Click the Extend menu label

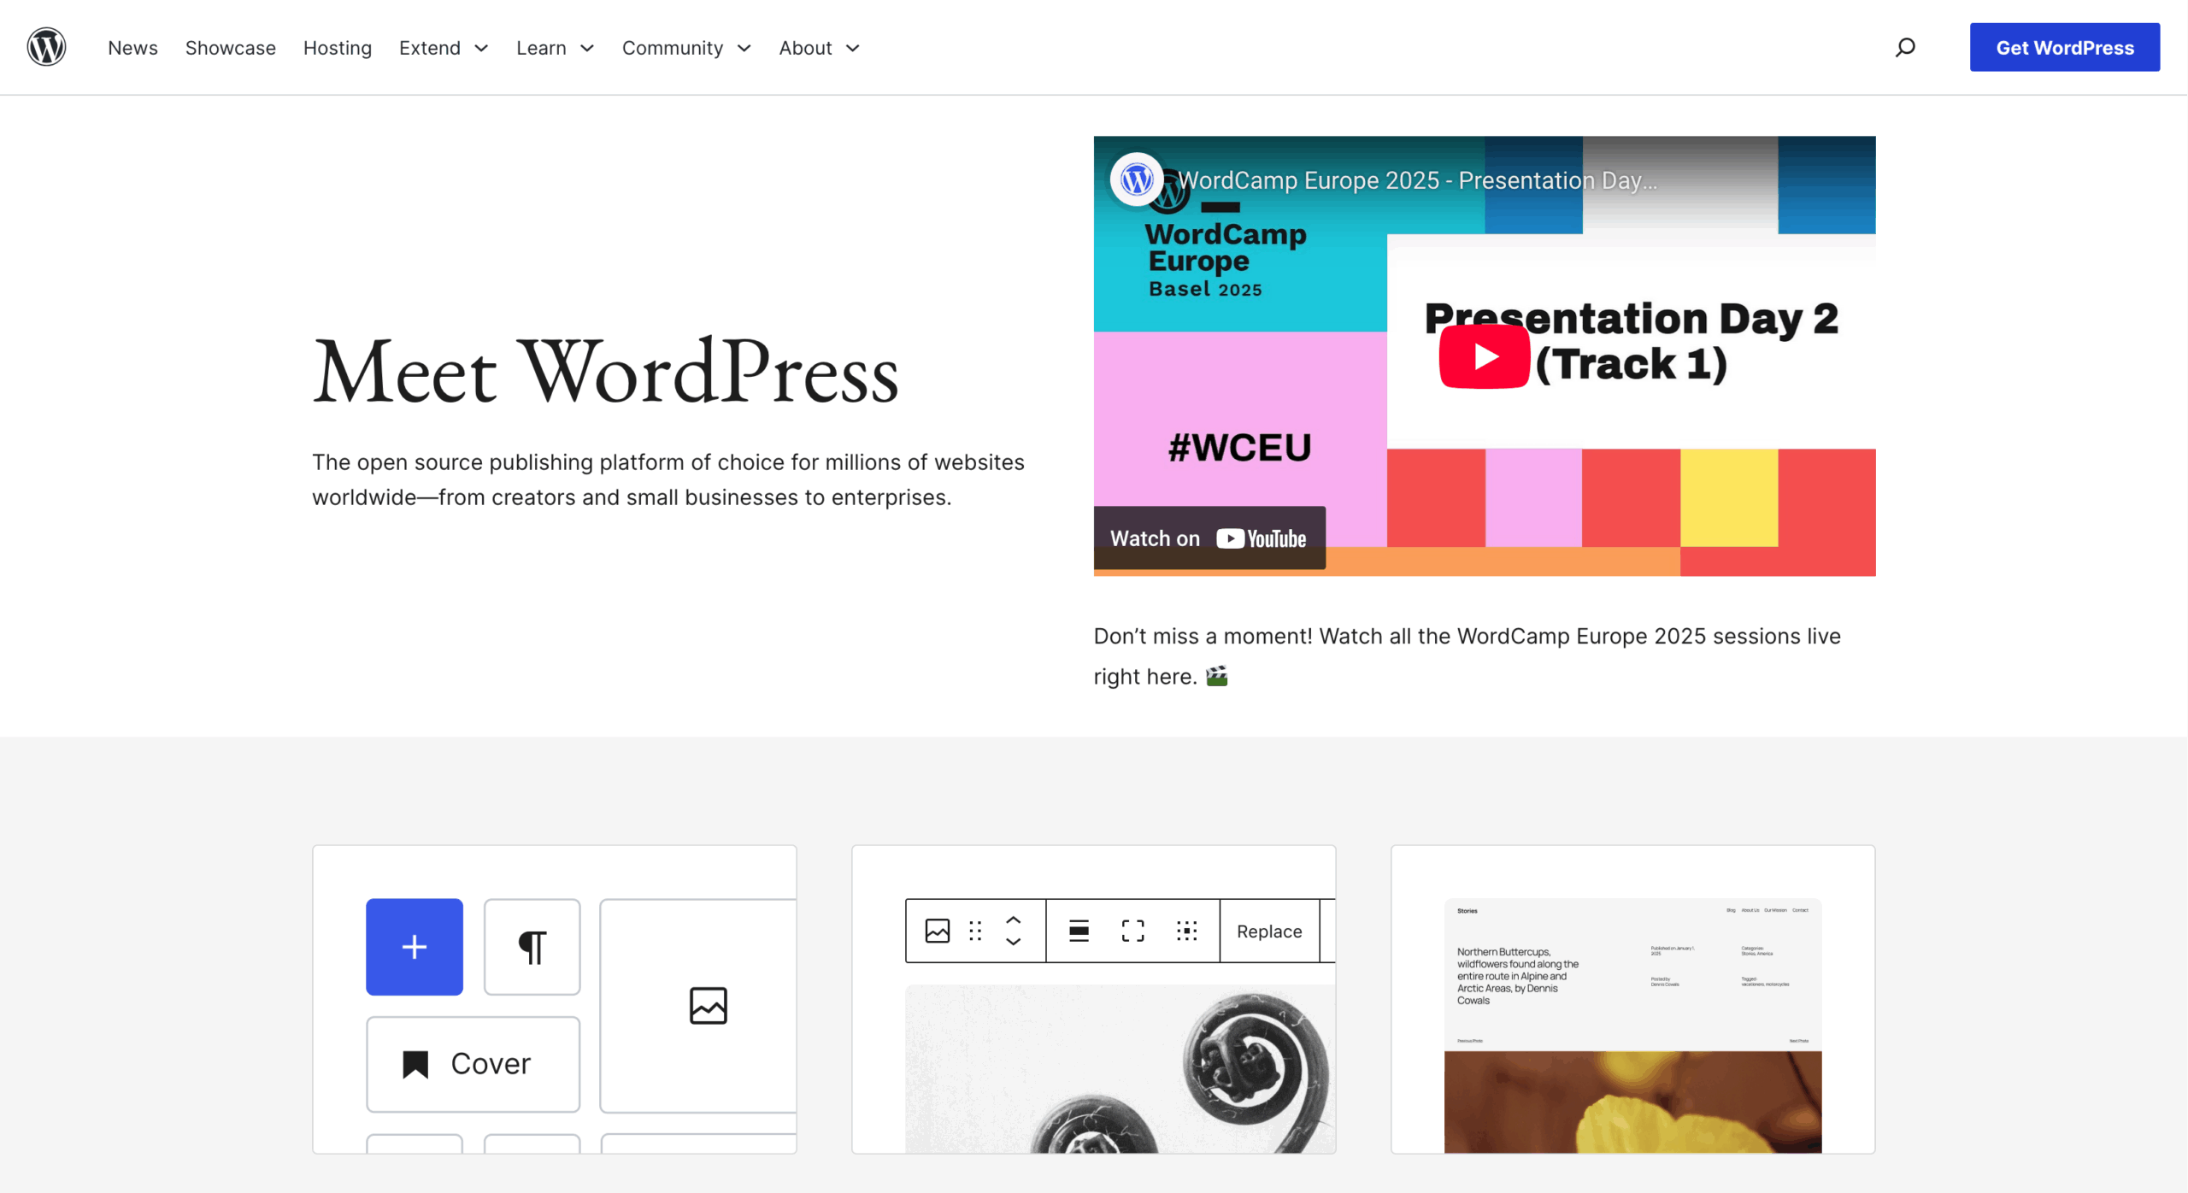430,48
